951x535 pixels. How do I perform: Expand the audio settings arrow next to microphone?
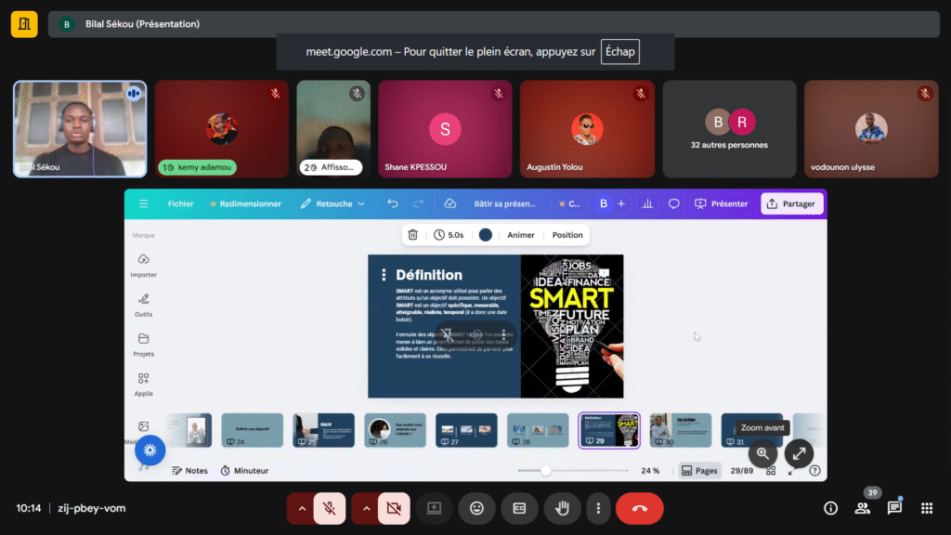(x=302, y=508)
